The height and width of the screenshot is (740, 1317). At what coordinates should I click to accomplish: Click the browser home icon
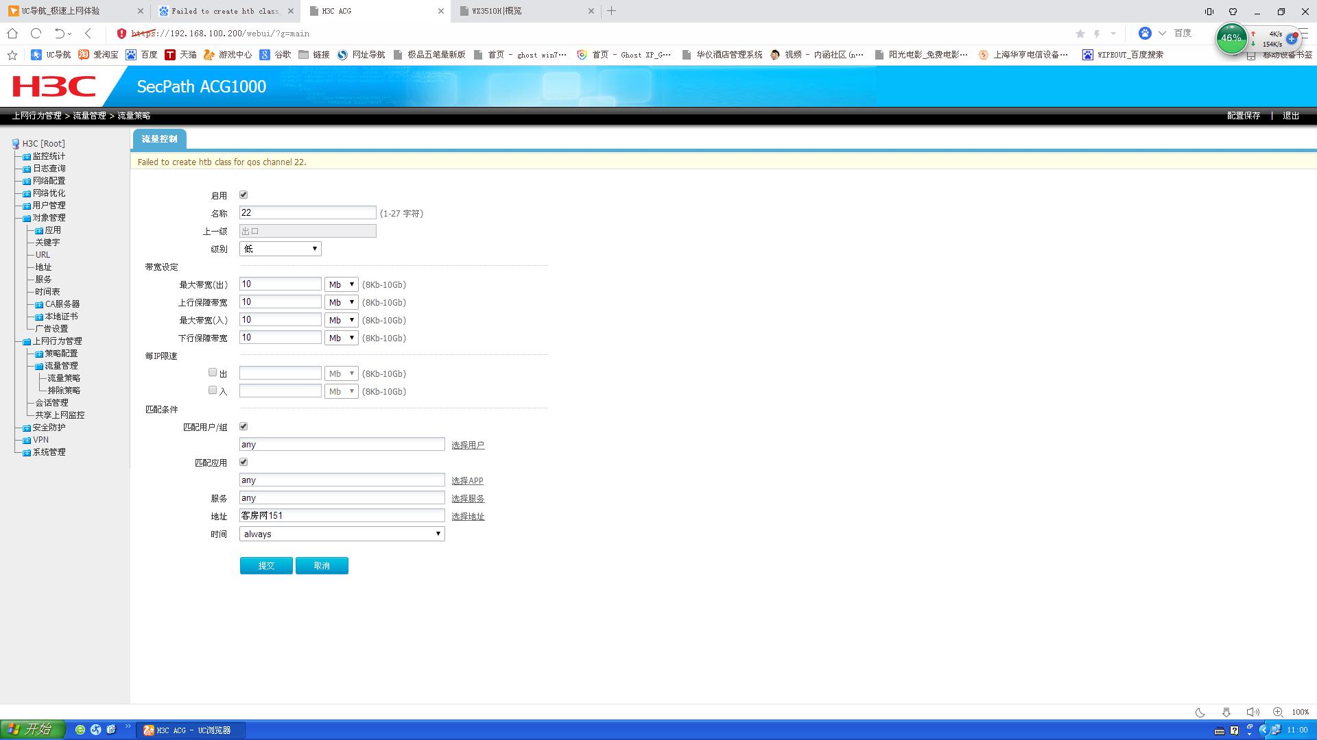pyautogui.click(x=12, y=33)
